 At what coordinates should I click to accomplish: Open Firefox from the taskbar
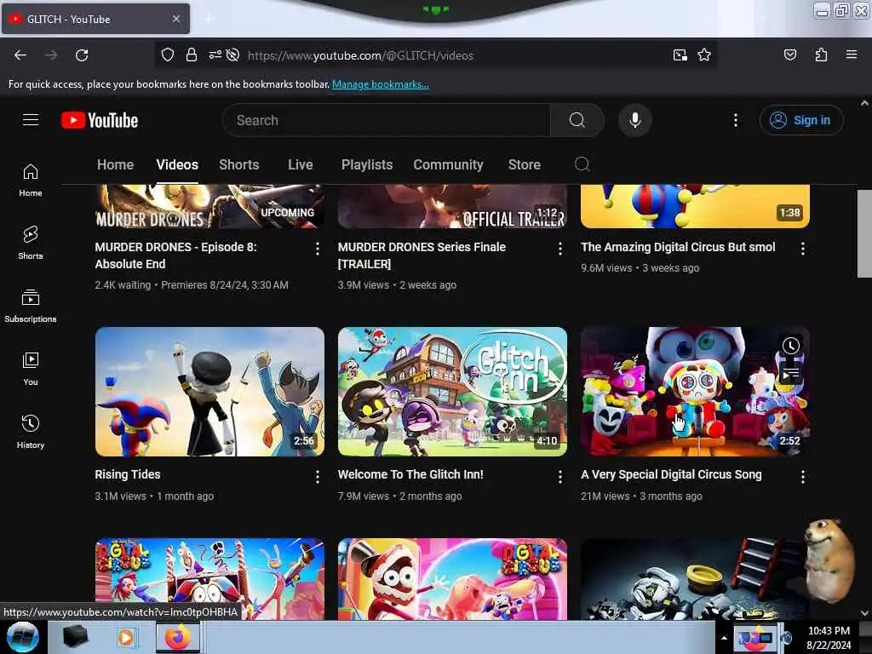click(x=177, y=637)
